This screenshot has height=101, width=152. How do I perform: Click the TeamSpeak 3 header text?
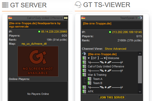click(x=129, y=18)
